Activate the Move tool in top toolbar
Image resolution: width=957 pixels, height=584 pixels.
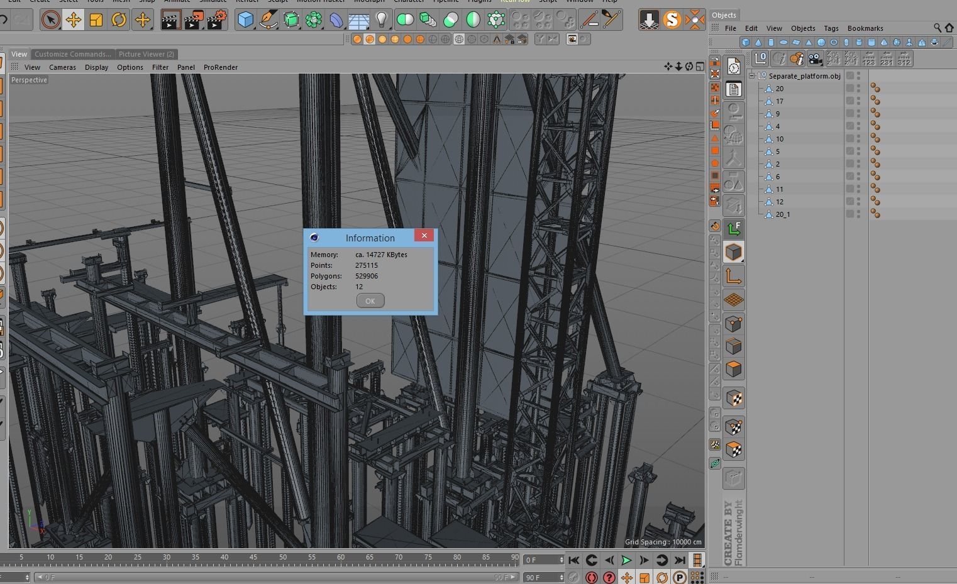73,19
